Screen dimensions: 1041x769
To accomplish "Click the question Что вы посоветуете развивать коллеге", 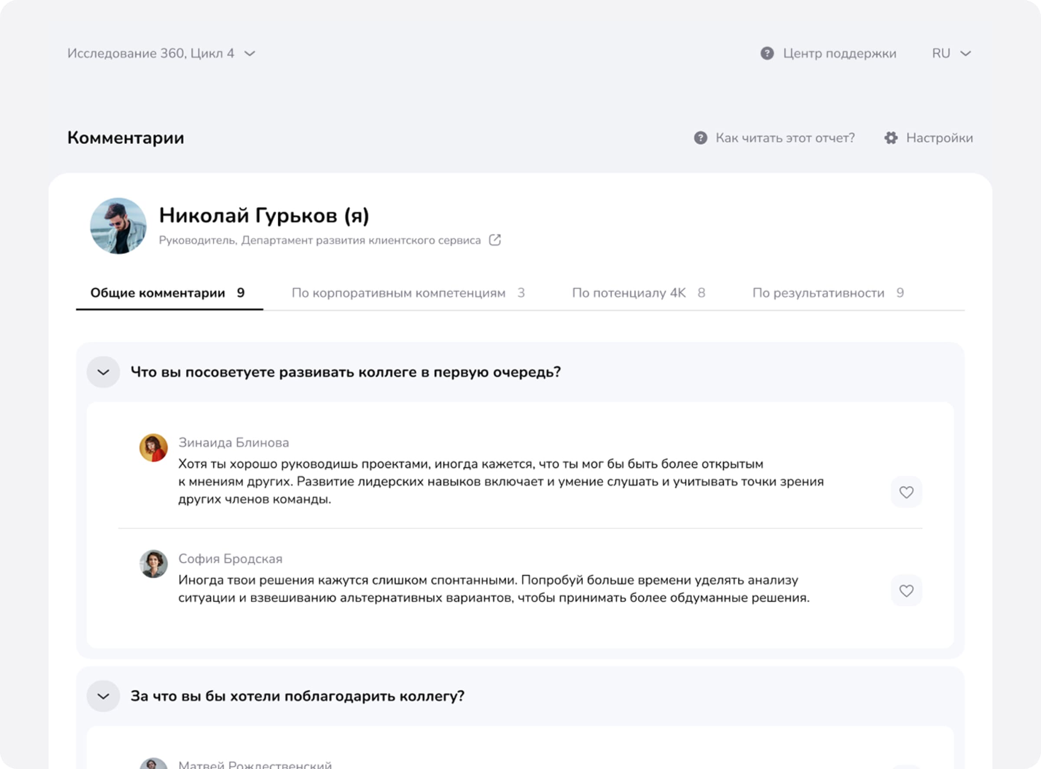I will 346,372.
